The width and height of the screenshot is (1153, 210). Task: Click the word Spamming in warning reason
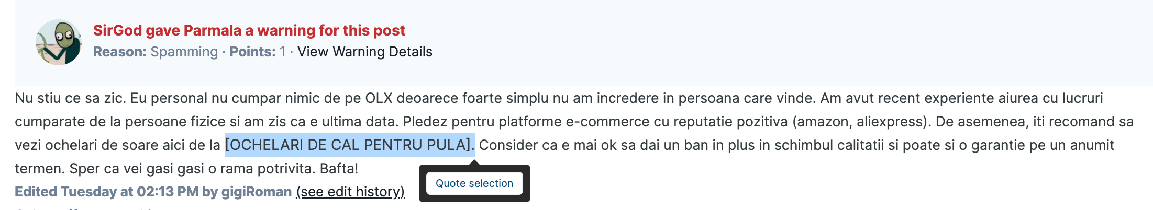[x=184, y=52]
